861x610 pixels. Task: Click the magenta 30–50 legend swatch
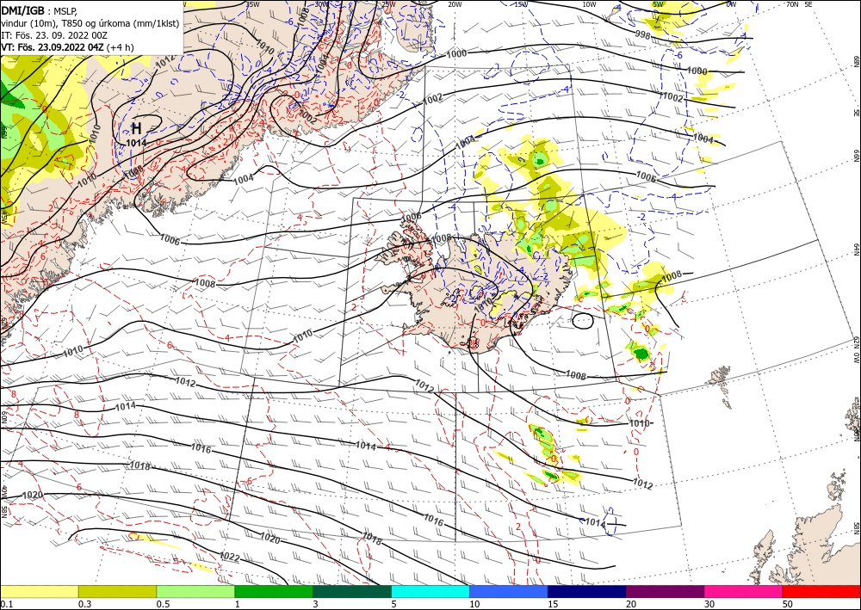(x=744, y=591)
